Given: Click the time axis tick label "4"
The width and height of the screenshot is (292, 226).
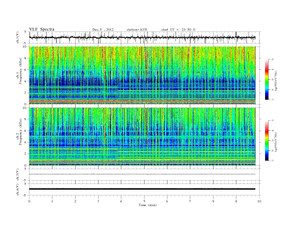Looking at the screenshot, I should pos(121,201).
